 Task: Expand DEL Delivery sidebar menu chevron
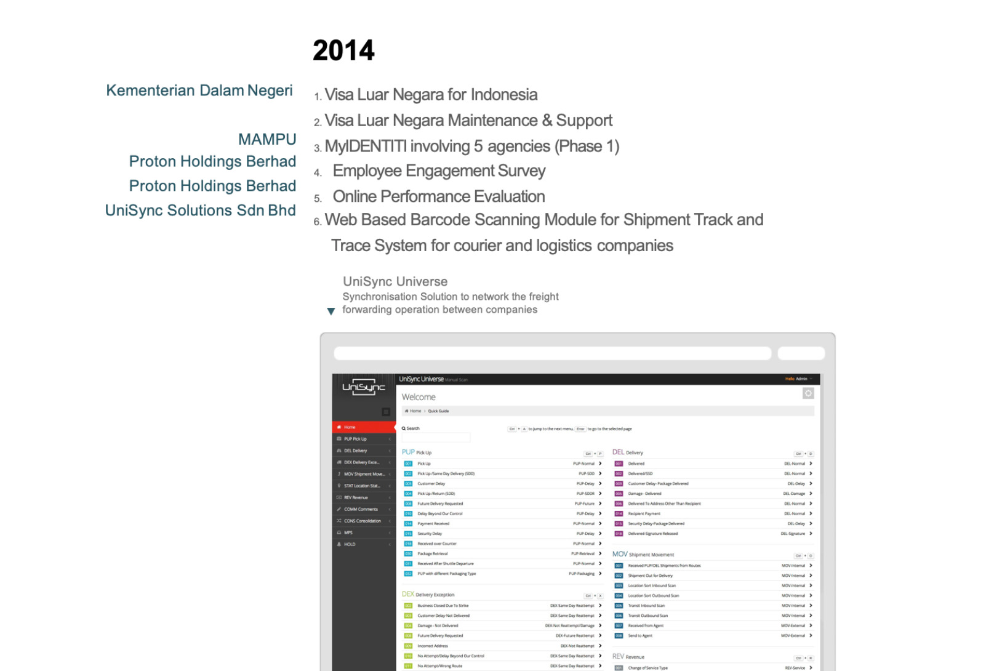(x=390, y=451)
